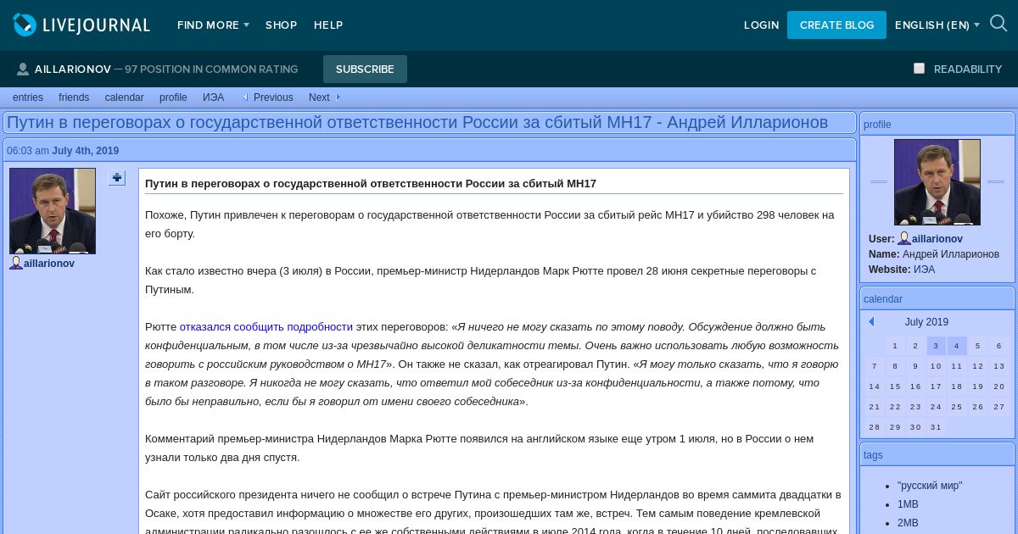Go to previous month in calendar
This screenshot has width=1018, height=534.
[871, 322]
